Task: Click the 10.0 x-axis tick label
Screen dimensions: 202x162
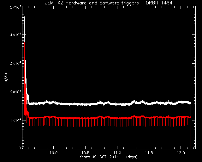Action: coord(53,153)
